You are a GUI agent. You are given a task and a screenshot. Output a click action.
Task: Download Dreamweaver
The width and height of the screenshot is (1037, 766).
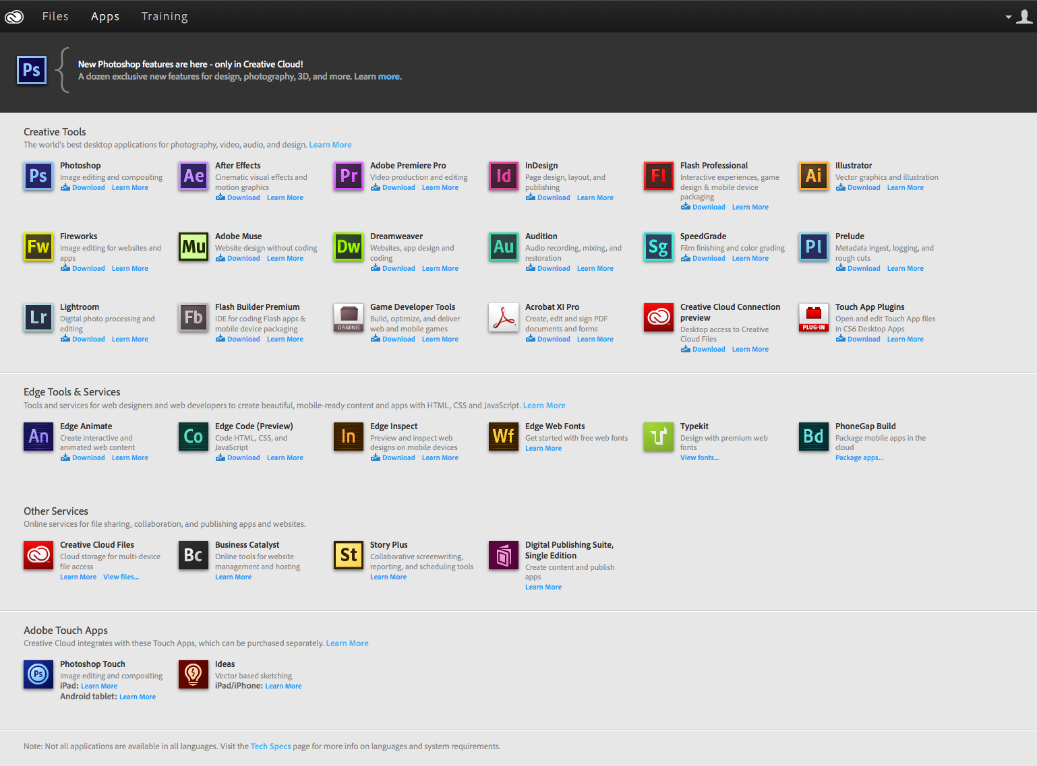coord(393,269)
